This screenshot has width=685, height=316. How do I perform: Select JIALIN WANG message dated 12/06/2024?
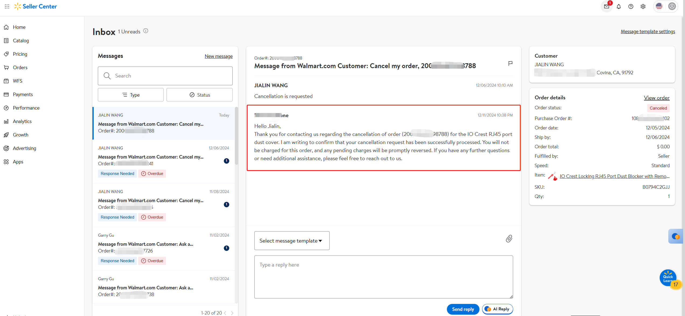pyautogui.click(x=164, y=161)
